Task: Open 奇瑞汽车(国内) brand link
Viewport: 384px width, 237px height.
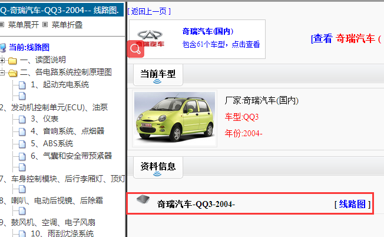Action: (x=208, y=31)
